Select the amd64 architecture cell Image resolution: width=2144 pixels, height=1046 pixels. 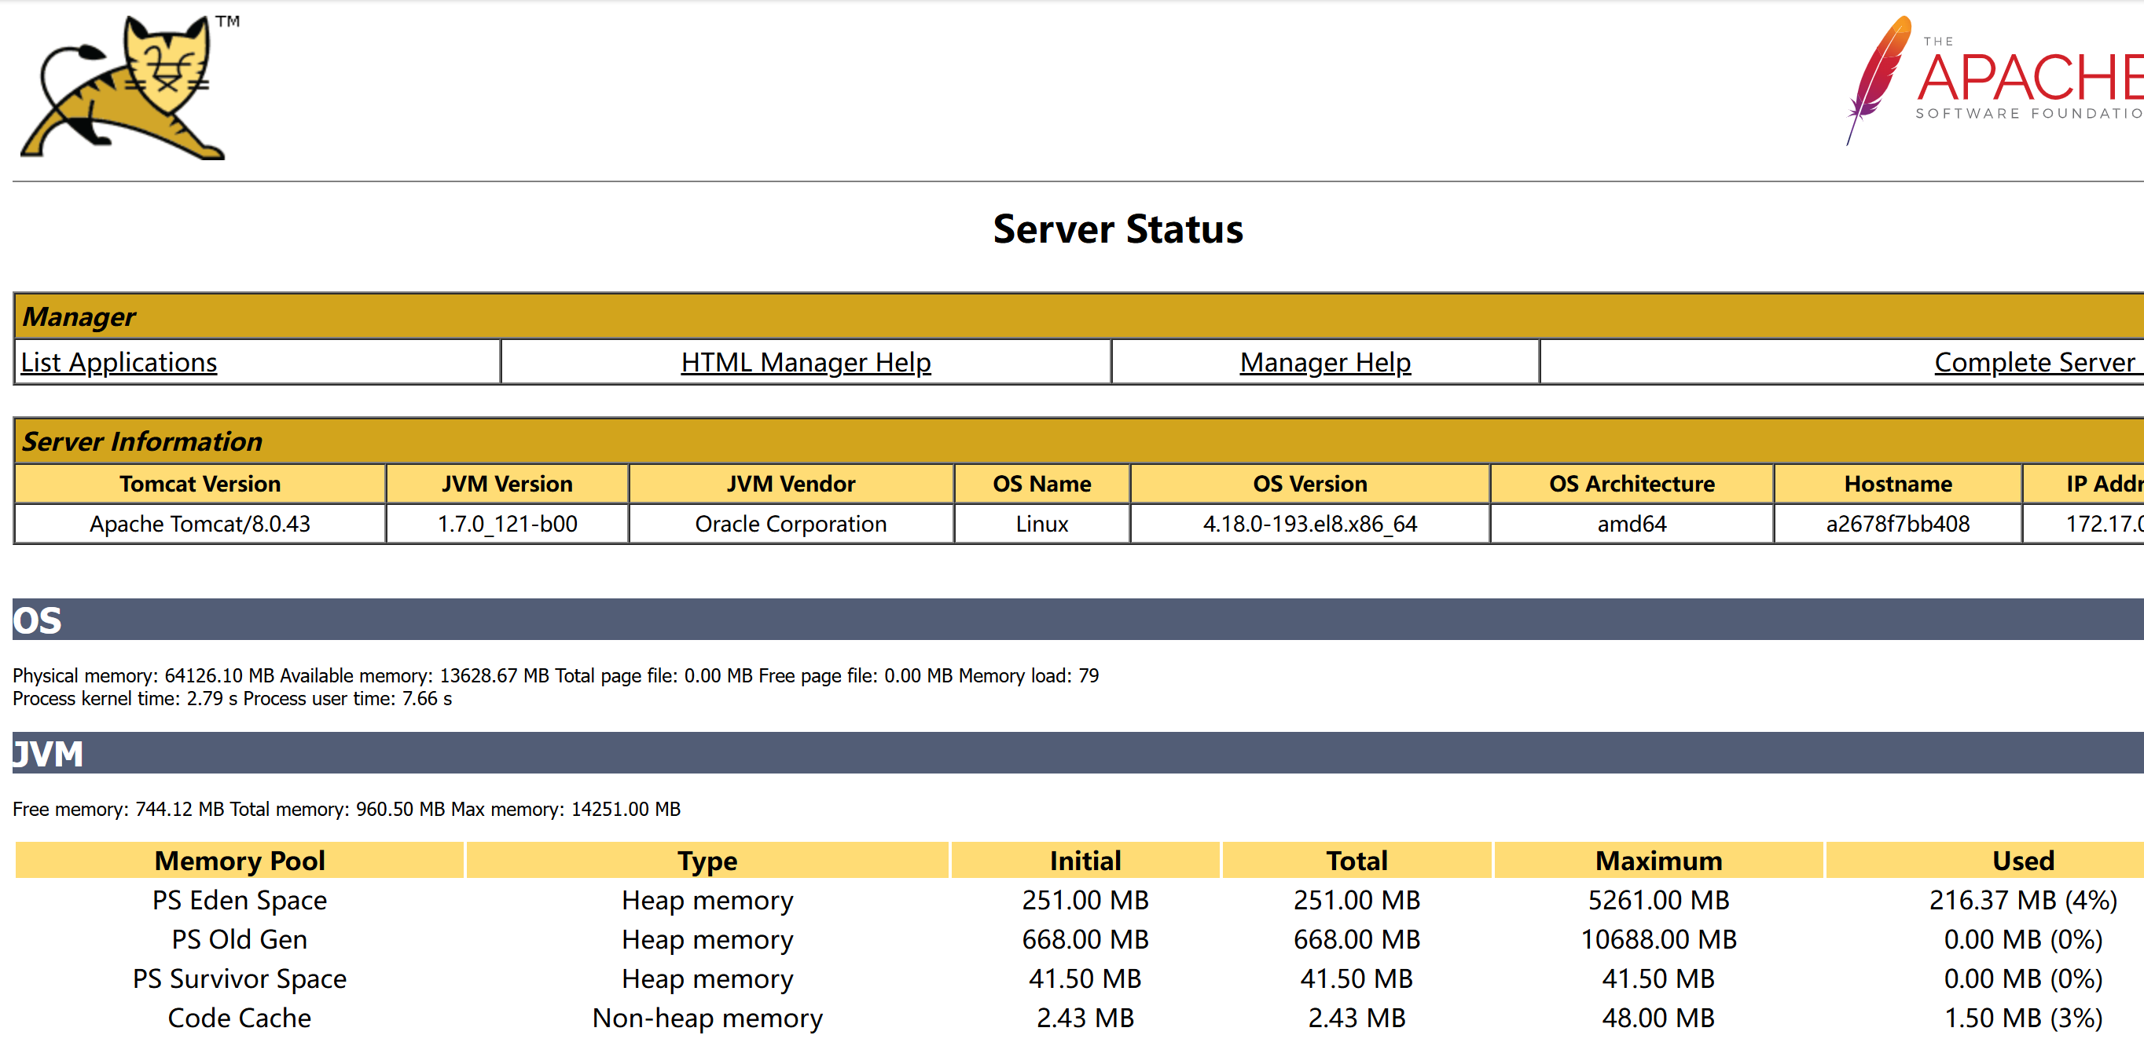click(x=1632, y=524)
